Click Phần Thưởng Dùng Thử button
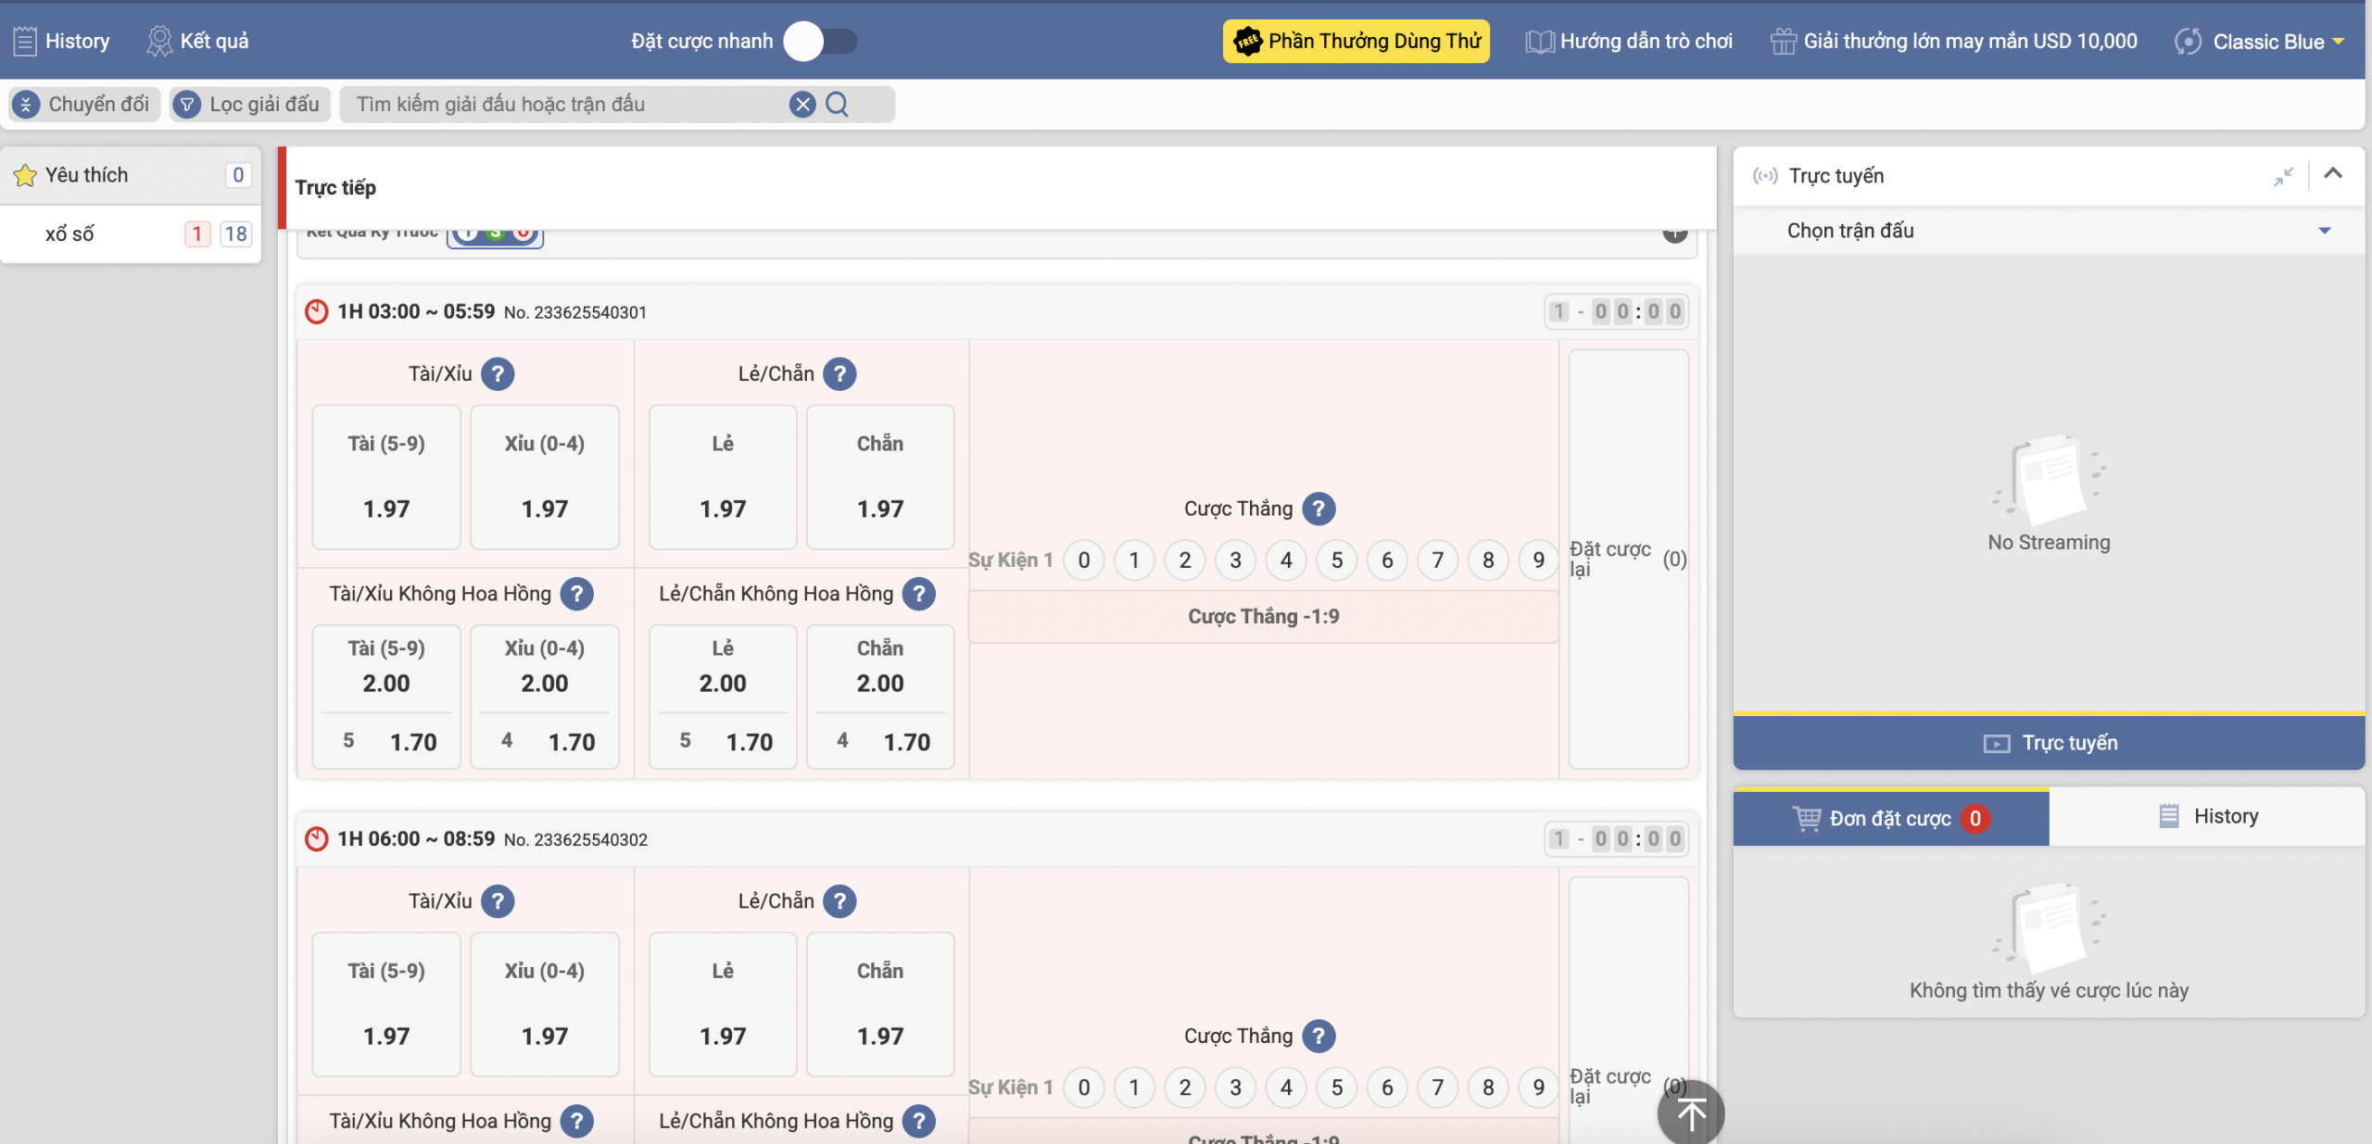This screenshot has width=2372, height=1144. tap(1356, 42)
